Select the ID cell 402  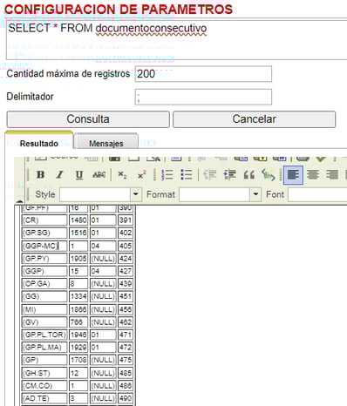(x=126, y=233)
